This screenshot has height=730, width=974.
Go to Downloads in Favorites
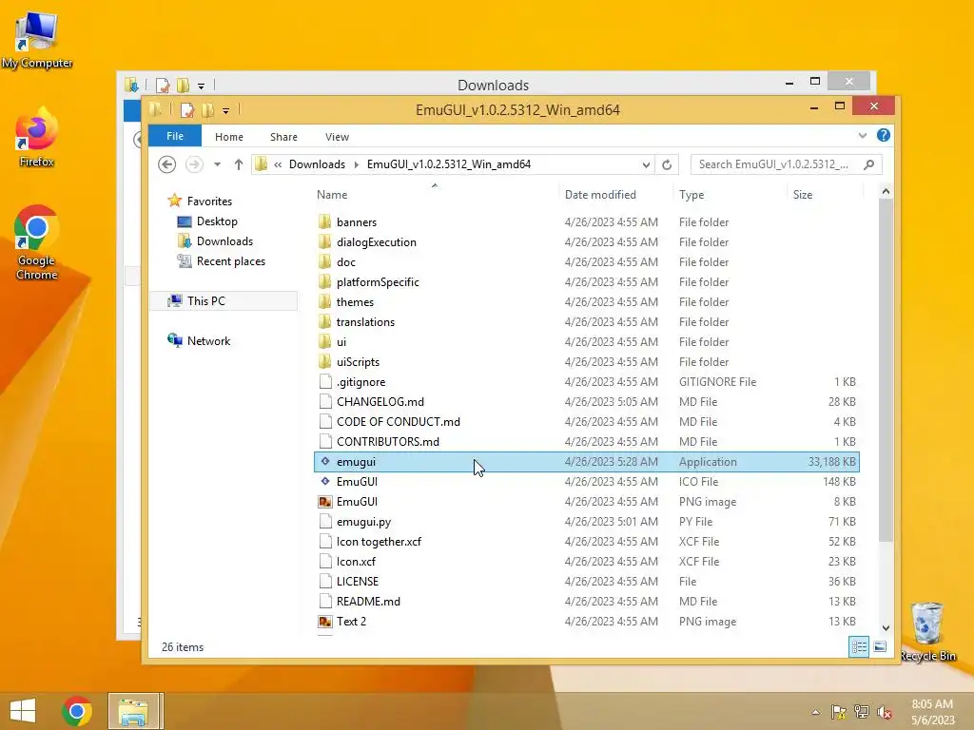(224, 240)
